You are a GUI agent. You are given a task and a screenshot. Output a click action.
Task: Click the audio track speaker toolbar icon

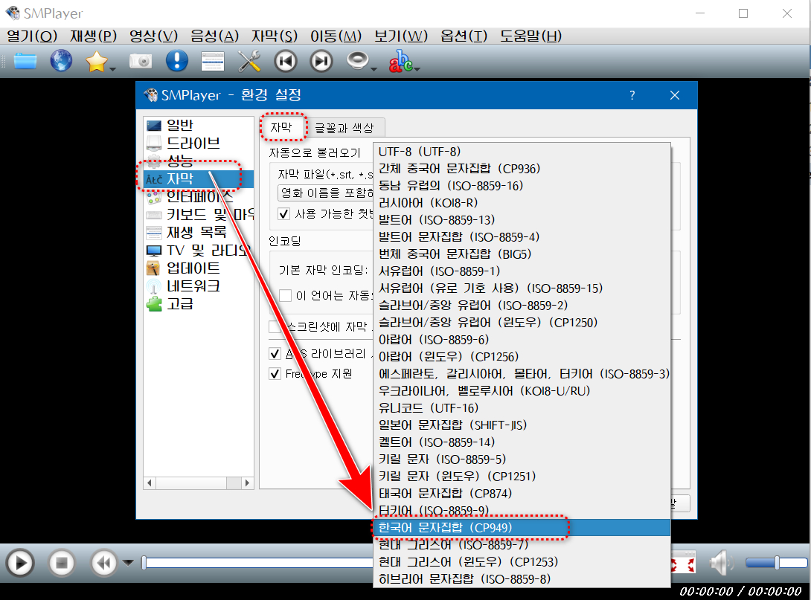coord(357,60)
